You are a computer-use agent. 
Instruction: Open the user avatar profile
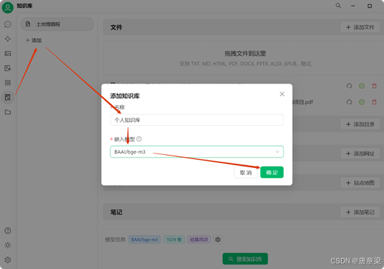(8, 8)
